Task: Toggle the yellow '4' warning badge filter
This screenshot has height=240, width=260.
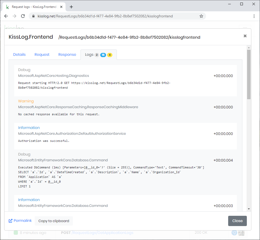Action: [110, 55]
